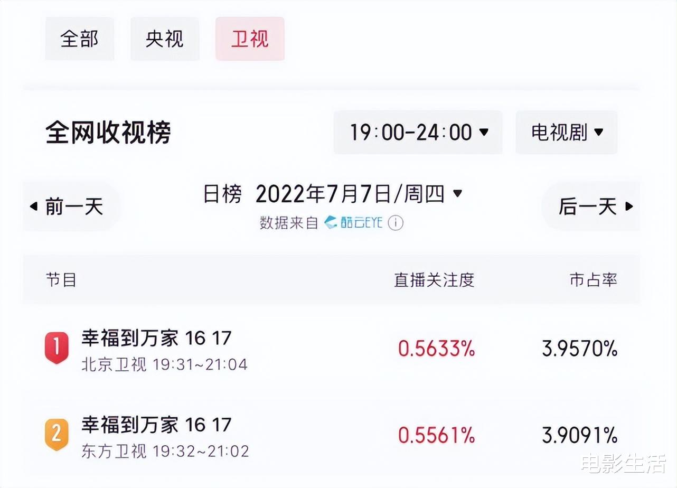Click the 酷云EYE logo
Image resolution: width=677 pixels, height=488 pixels.
[x=353, y=222]
